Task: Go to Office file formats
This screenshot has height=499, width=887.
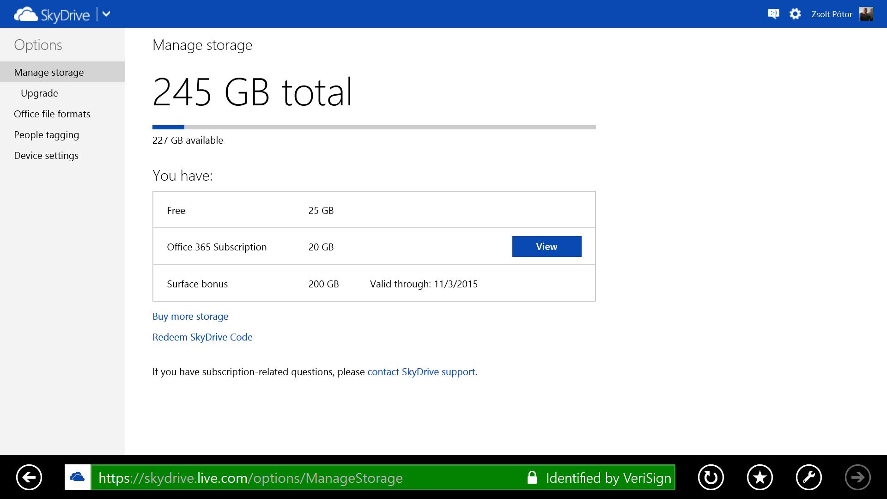Action: (x=52, y=114)
